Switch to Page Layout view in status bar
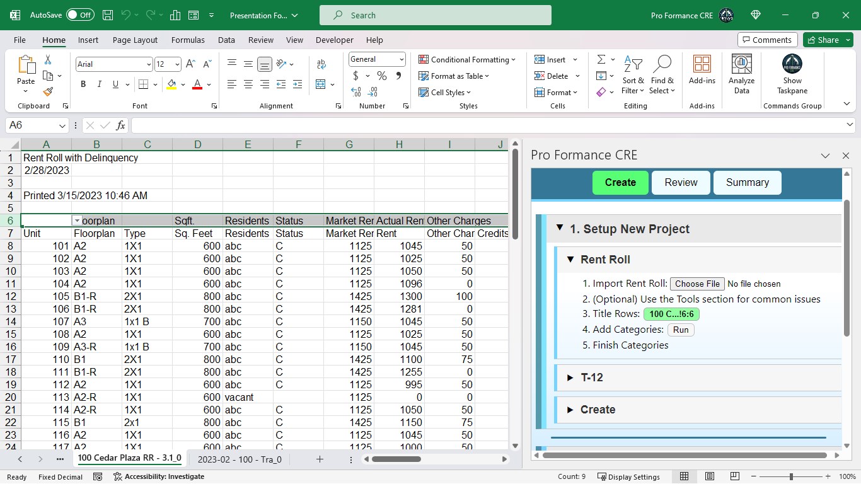 click(x=710, y=476)
